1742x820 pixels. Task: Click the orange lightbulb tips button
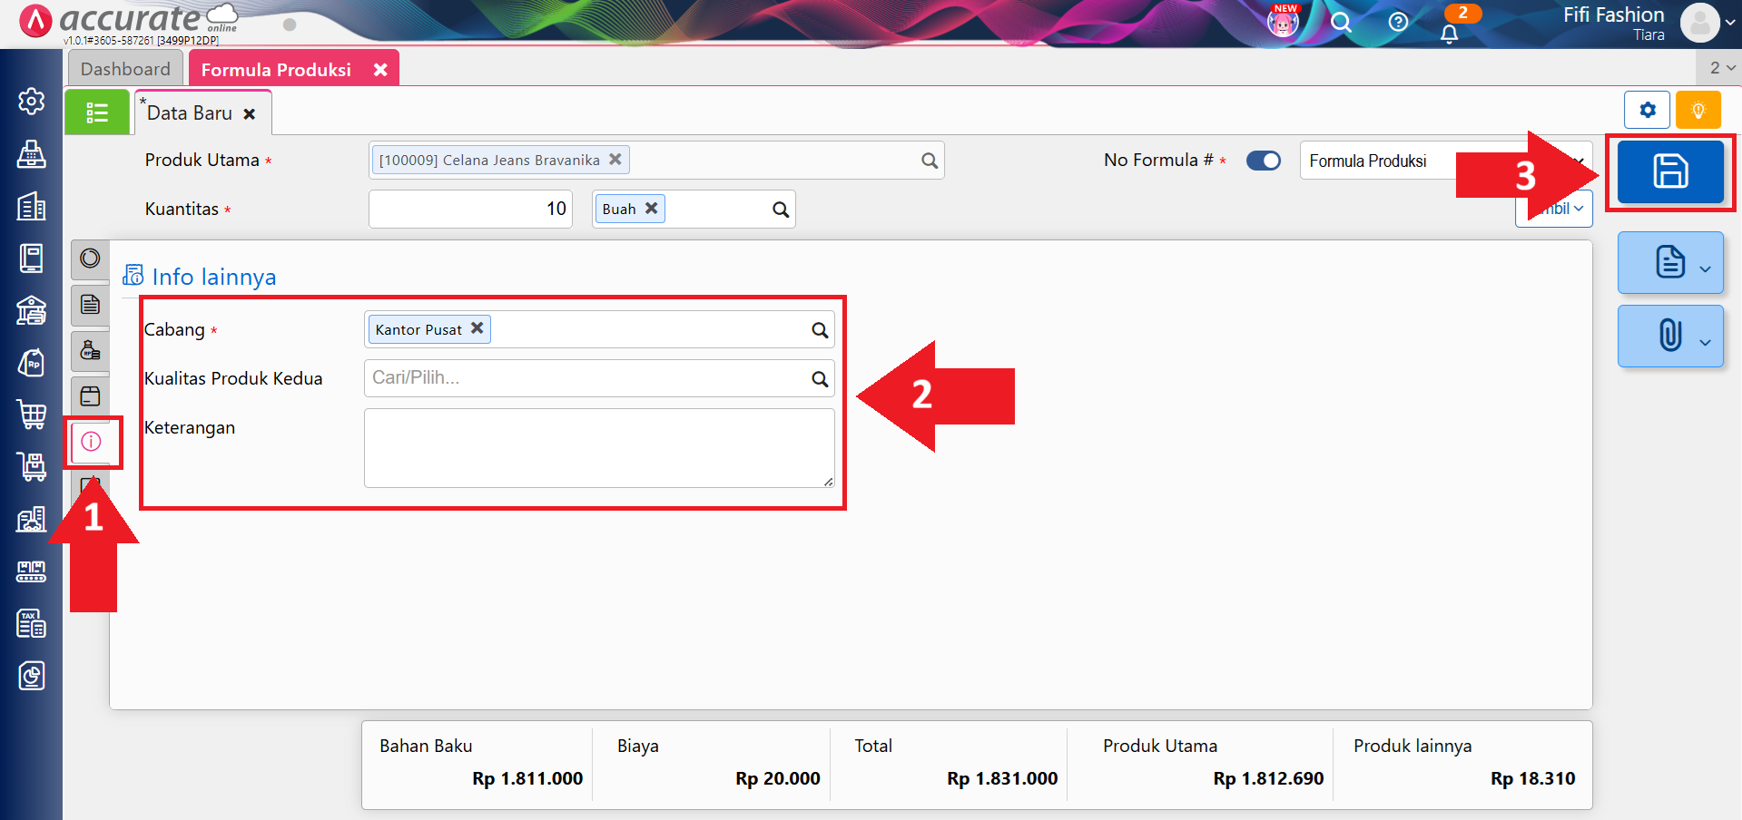(x=1698, y=110)
